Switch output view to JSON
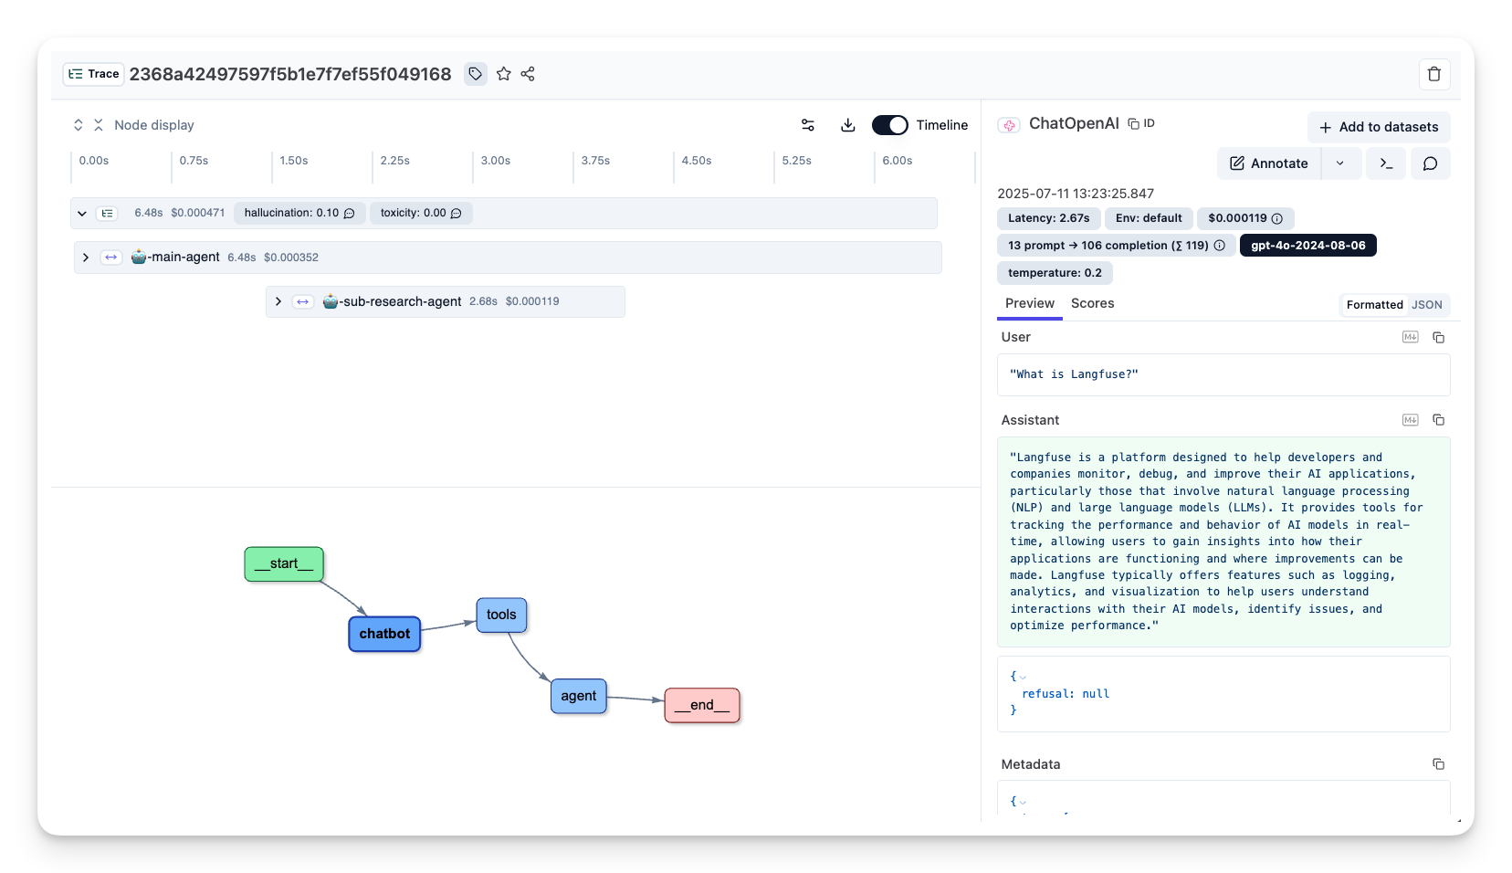 [x=1426, y=304]
